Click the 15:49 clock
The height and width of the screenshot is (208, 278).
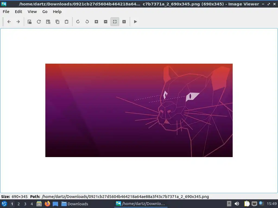271,204
